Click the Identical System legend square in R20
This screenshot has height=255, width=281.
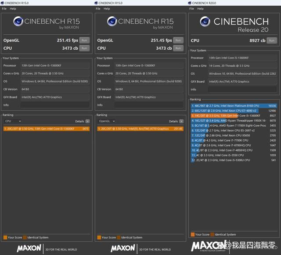[x=213, y=234]
